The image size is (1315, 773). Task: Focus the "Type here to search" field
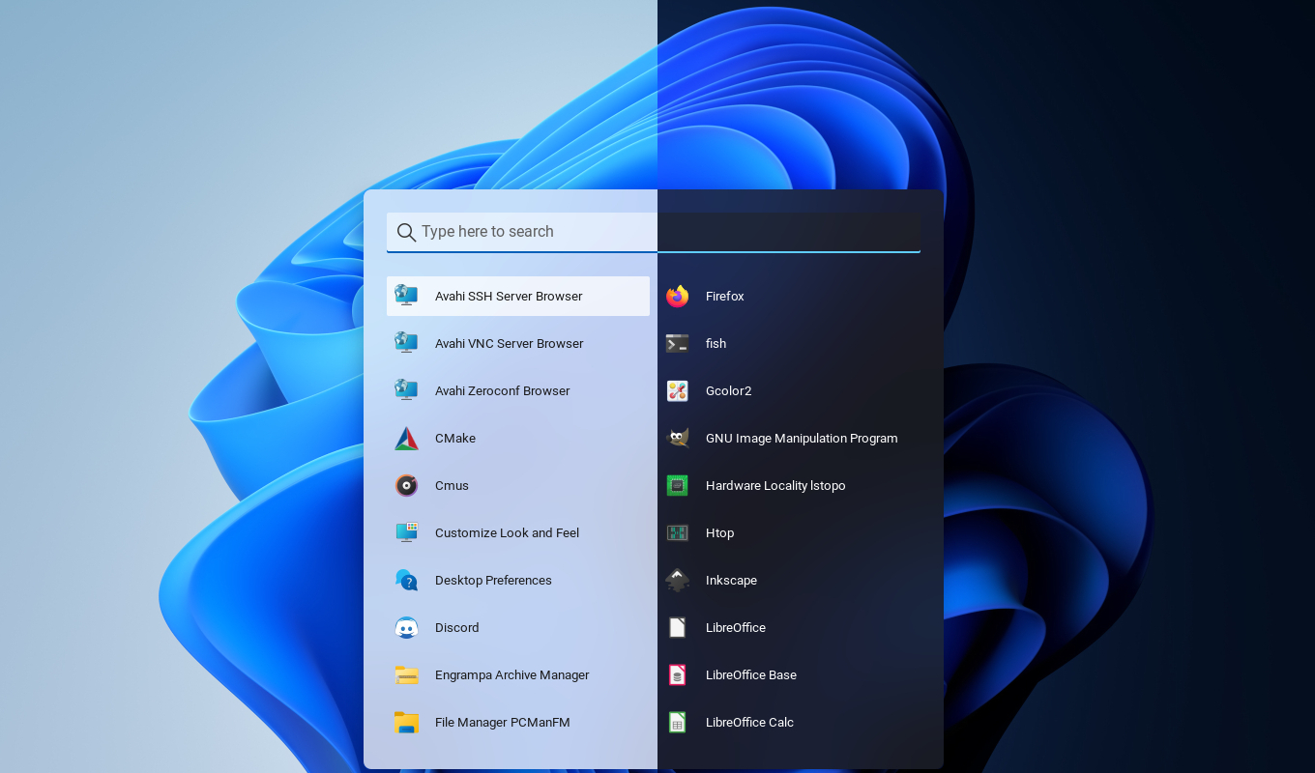click(654, 232)
